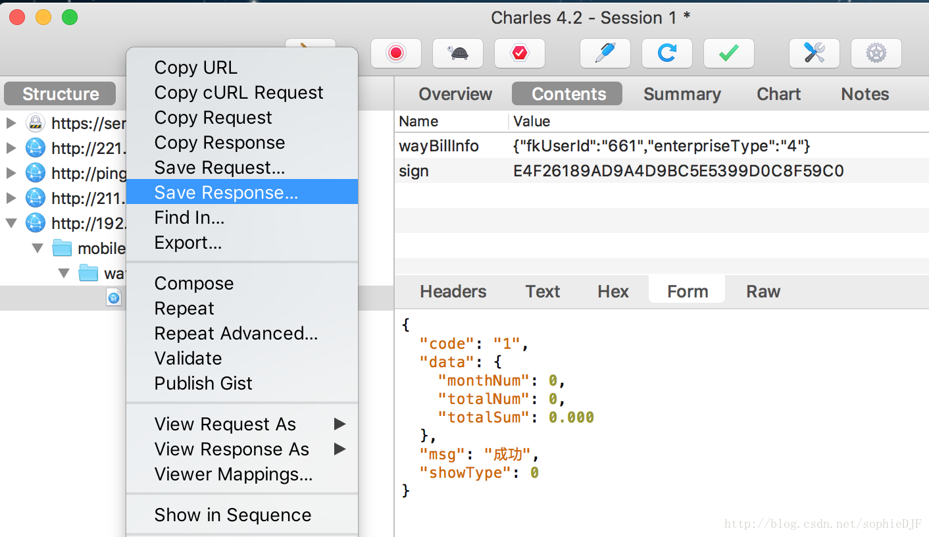Click the folder icon under mobile
The width and height of the screenshot is (929, 537).
(x=88, y=273)
